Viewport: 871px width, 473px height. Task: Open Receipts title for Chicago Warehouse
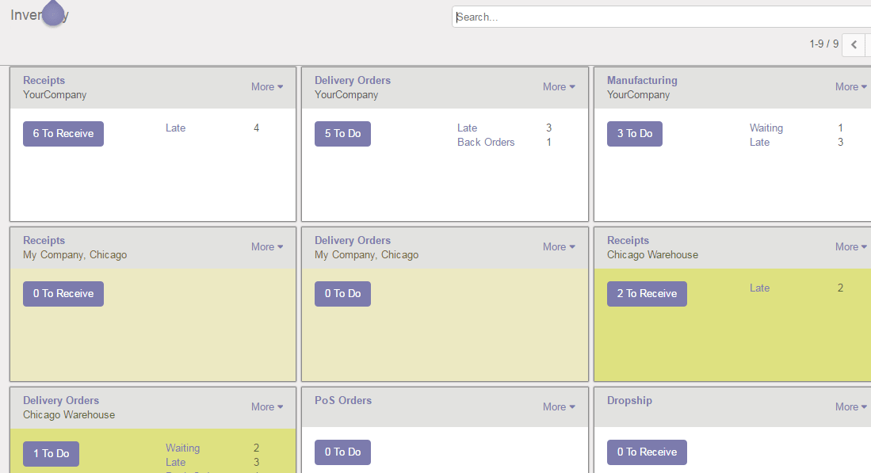pyautogui.click(x=628, y=240)
